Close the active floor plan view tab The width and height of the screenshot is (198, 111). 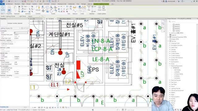coord(56,19)
